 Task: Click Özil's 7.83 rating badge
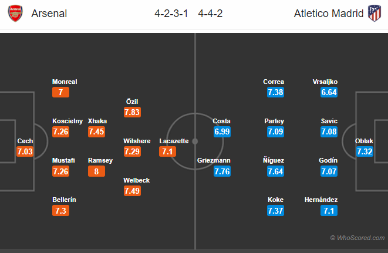pyautogui.click(x=132, y=112)
